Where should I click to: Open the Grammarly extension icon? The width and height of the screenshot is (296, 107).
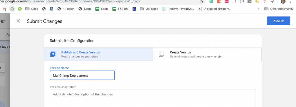[211, 1]
